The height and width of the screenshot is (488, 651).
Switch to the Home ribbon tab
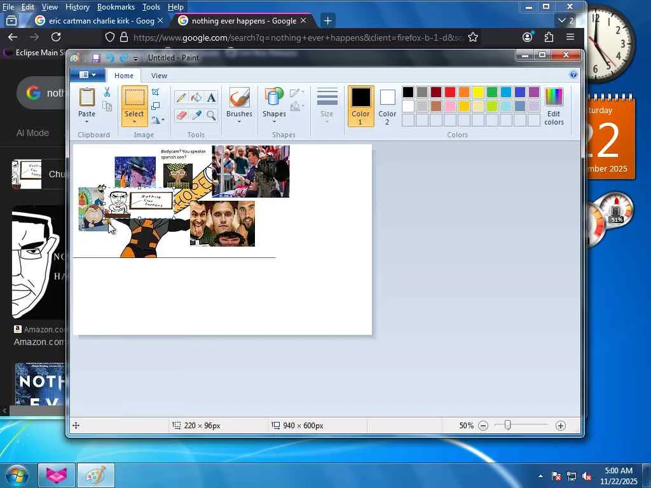(x=124, y=76)
